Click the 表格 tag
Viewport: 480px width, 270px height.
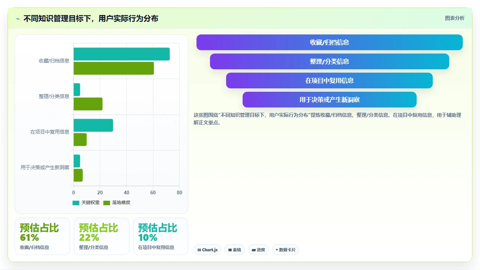pyautogui.click(x=234, y=250)
